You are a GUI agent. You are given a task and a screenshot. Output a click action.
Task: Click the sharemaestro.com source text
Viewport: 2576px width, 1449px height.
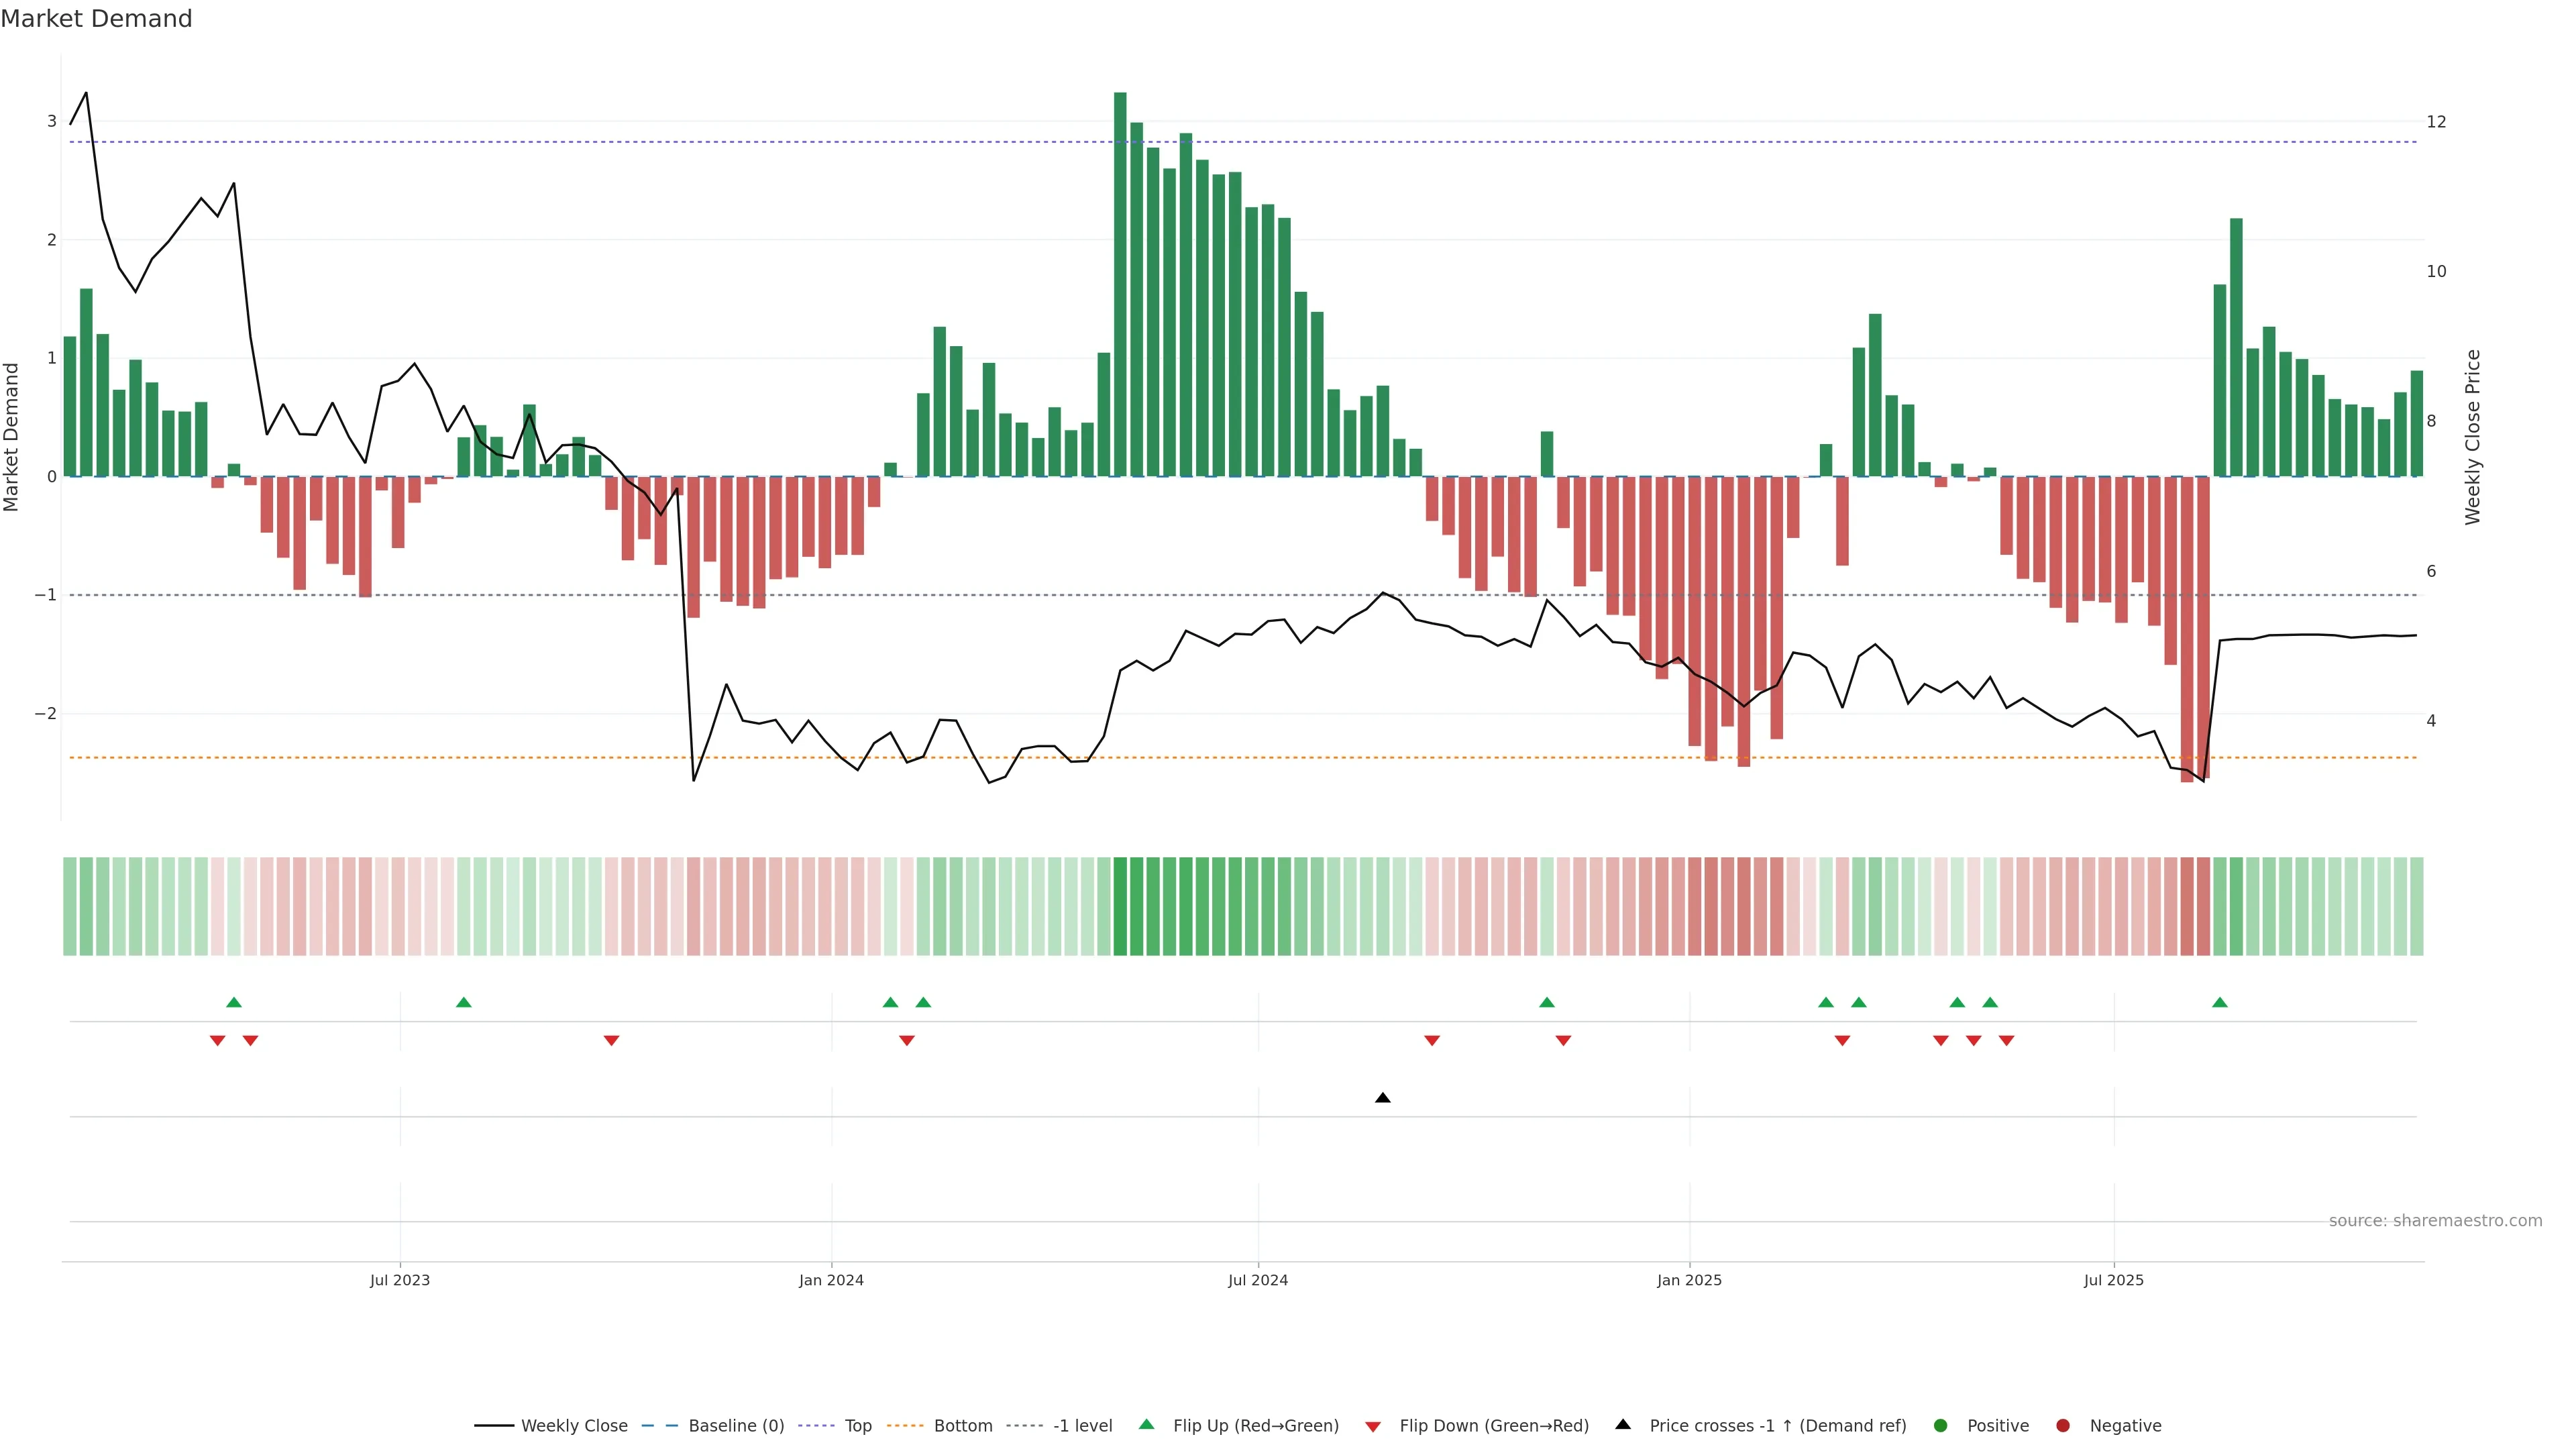2435,1221
